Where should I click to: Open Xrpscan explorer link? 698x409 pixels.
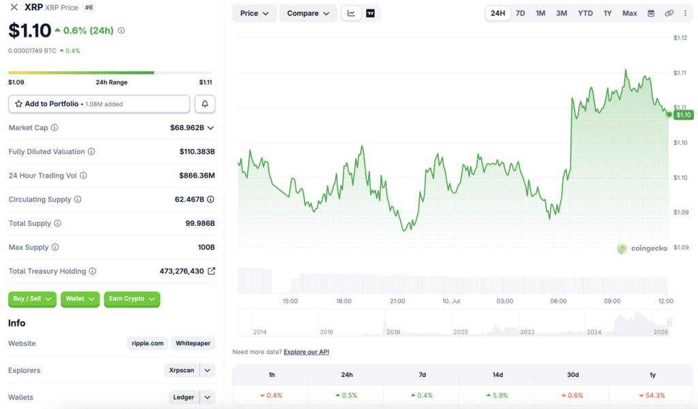point(181,370)
